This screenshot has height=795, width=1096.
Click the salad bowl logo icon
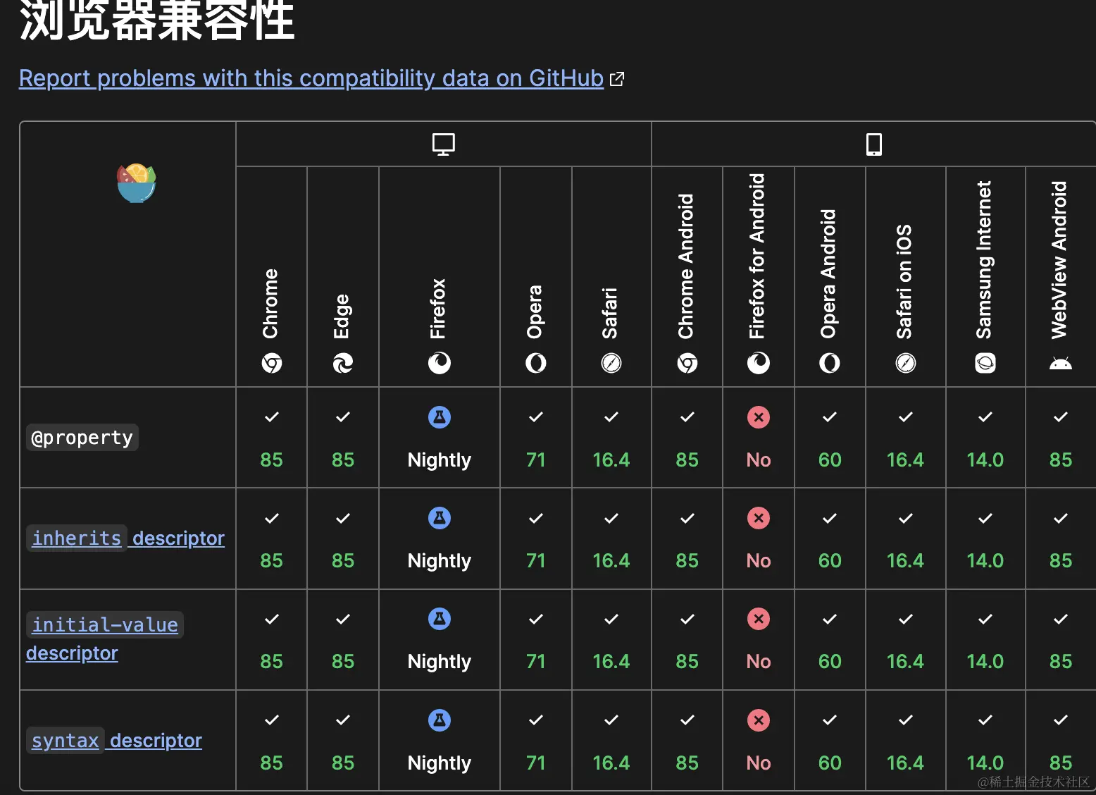point(137,183)
